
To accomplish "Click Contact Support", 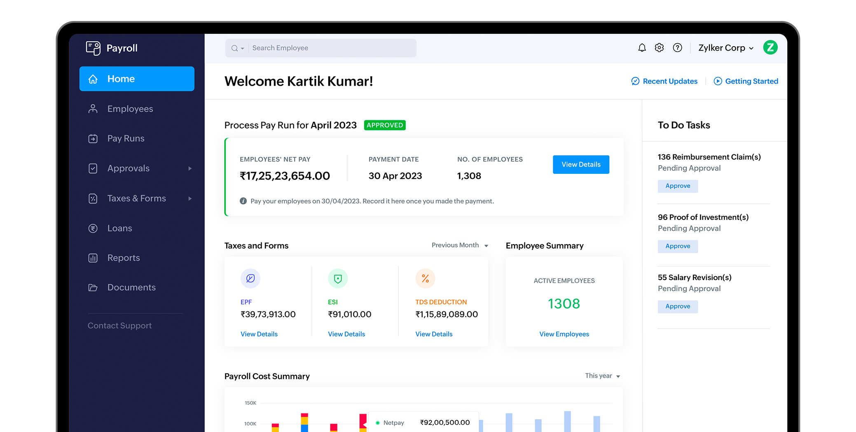I will (x=119, y=325).
